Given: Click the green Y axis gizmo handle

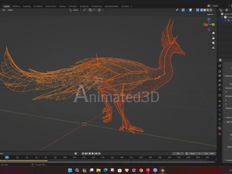Looking at the screenshot, I should pyautogui.click(x=213, y=25).
